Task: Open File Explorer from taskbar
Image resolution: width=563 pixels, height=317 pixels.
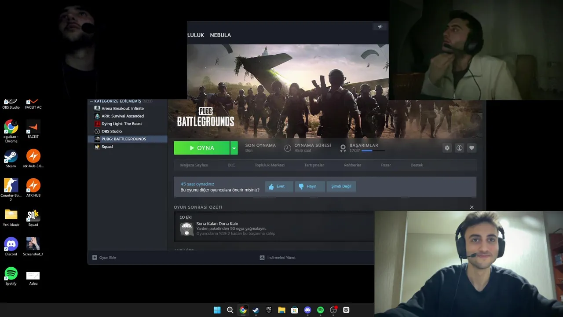Action: click(x=281, y=310)
